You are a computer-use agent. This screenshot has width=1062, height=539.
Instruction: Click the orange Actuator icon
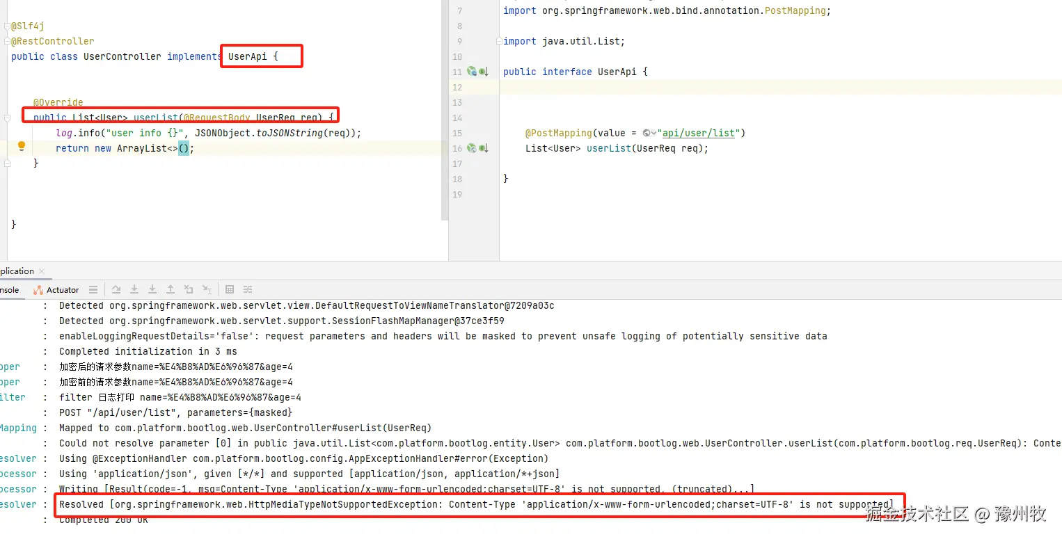click(x=38, y=290)
